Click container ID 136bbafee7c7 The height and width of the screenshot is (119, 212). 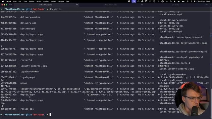click(8, 49)
